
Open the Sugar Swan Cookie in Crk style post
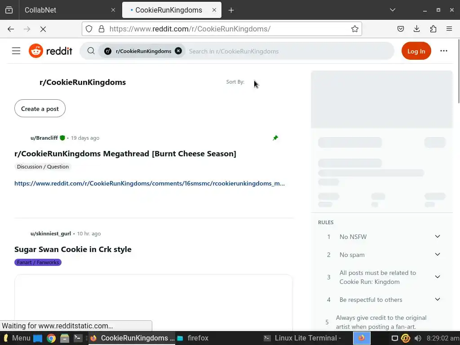73,249
